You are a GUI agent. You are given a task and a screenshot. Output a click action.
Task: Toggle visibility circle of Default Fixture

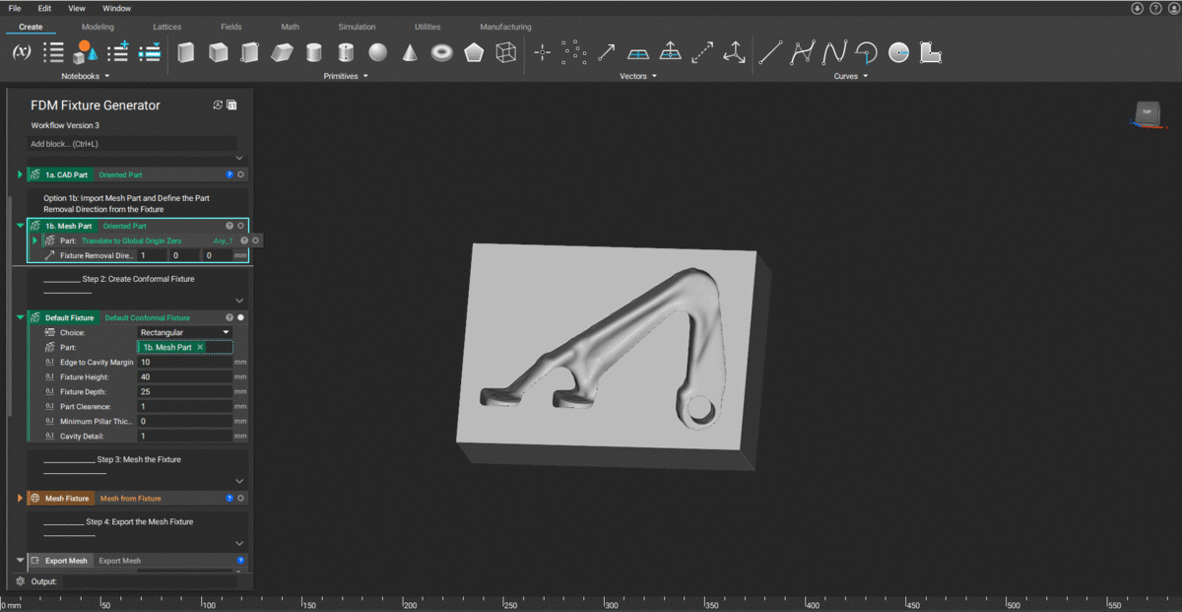241,317
